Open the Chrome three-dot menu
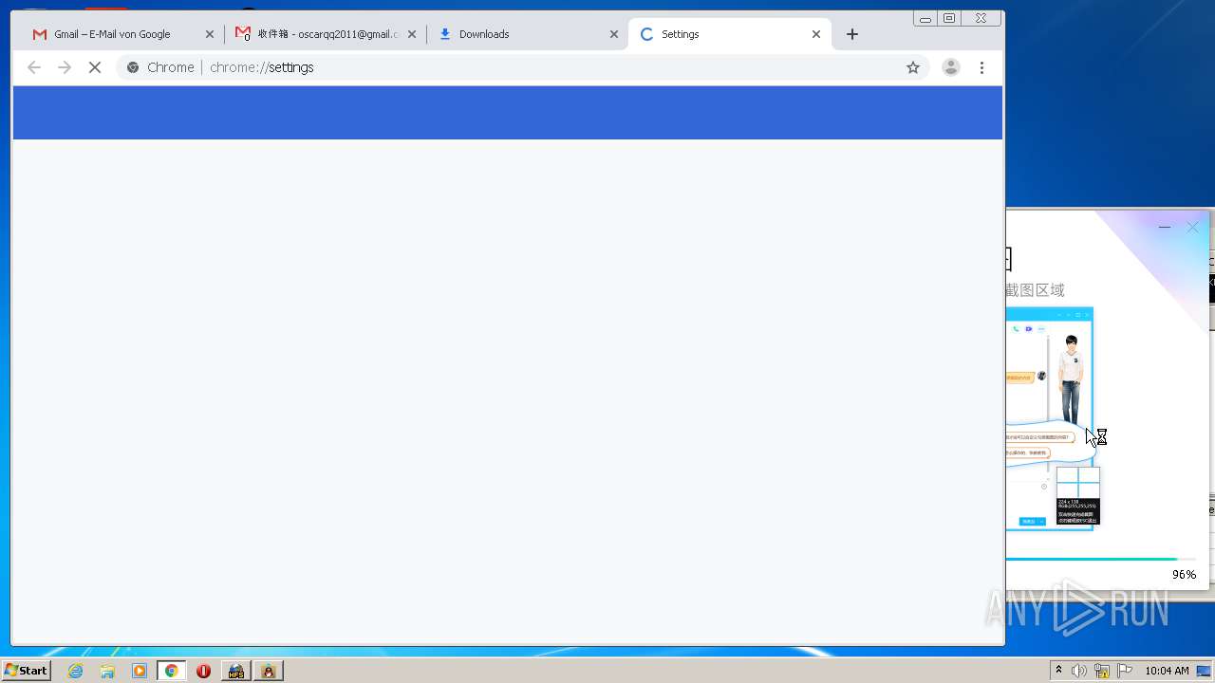Viewport: 1215px width, 683px height. [x=981, y=67]
